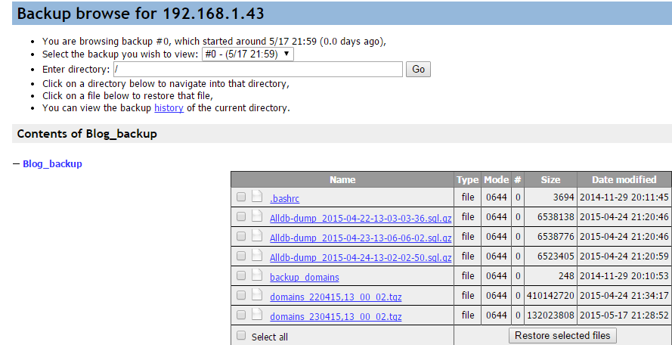Open Alldb-dump_2015-04-24 sql.gz file link
The image size is (672, 345).
[x=361, y=257]
